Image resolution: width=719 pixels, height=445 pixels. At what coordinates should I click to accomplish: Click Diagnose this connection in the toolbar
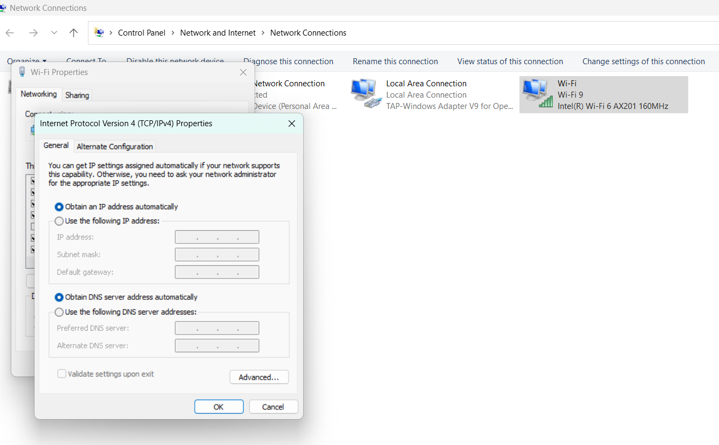tap(288, 61)
